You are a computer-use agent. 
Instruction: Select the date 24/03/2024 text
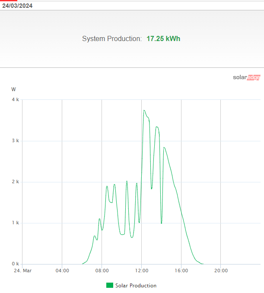[x=17, y=6]
